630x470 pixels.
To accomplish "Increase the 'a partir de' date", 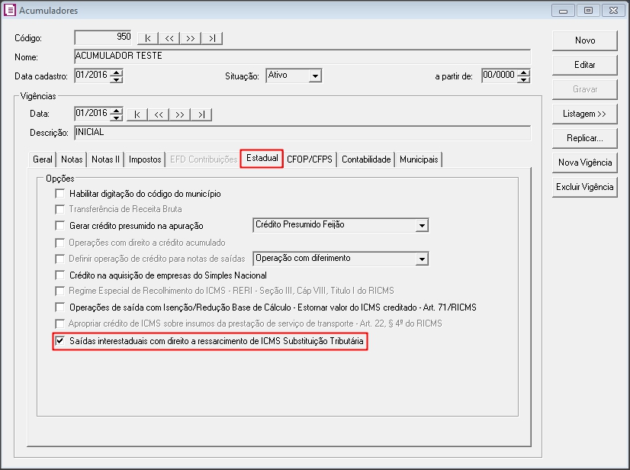I will point(523,72).
